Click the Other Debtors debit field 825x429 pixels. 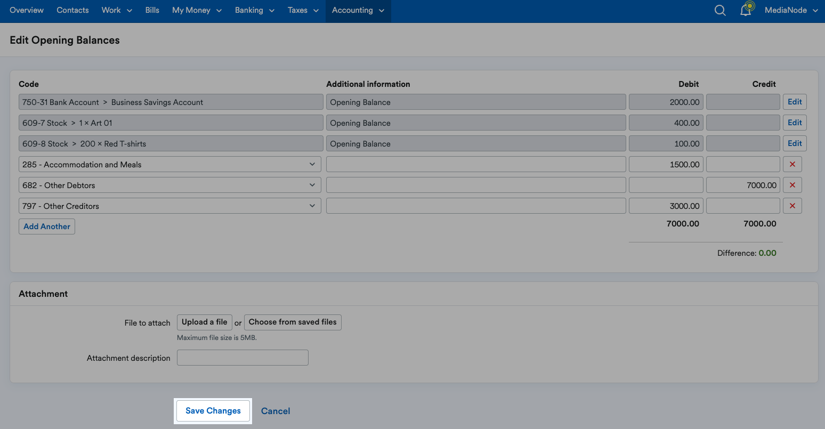coord(666,185)
